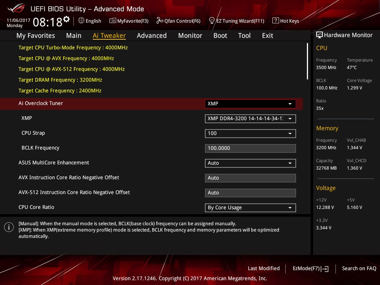Click the 'CPU Strap' setting label
The width and height of the screenshot is (380, 285).
pos(33,133)
